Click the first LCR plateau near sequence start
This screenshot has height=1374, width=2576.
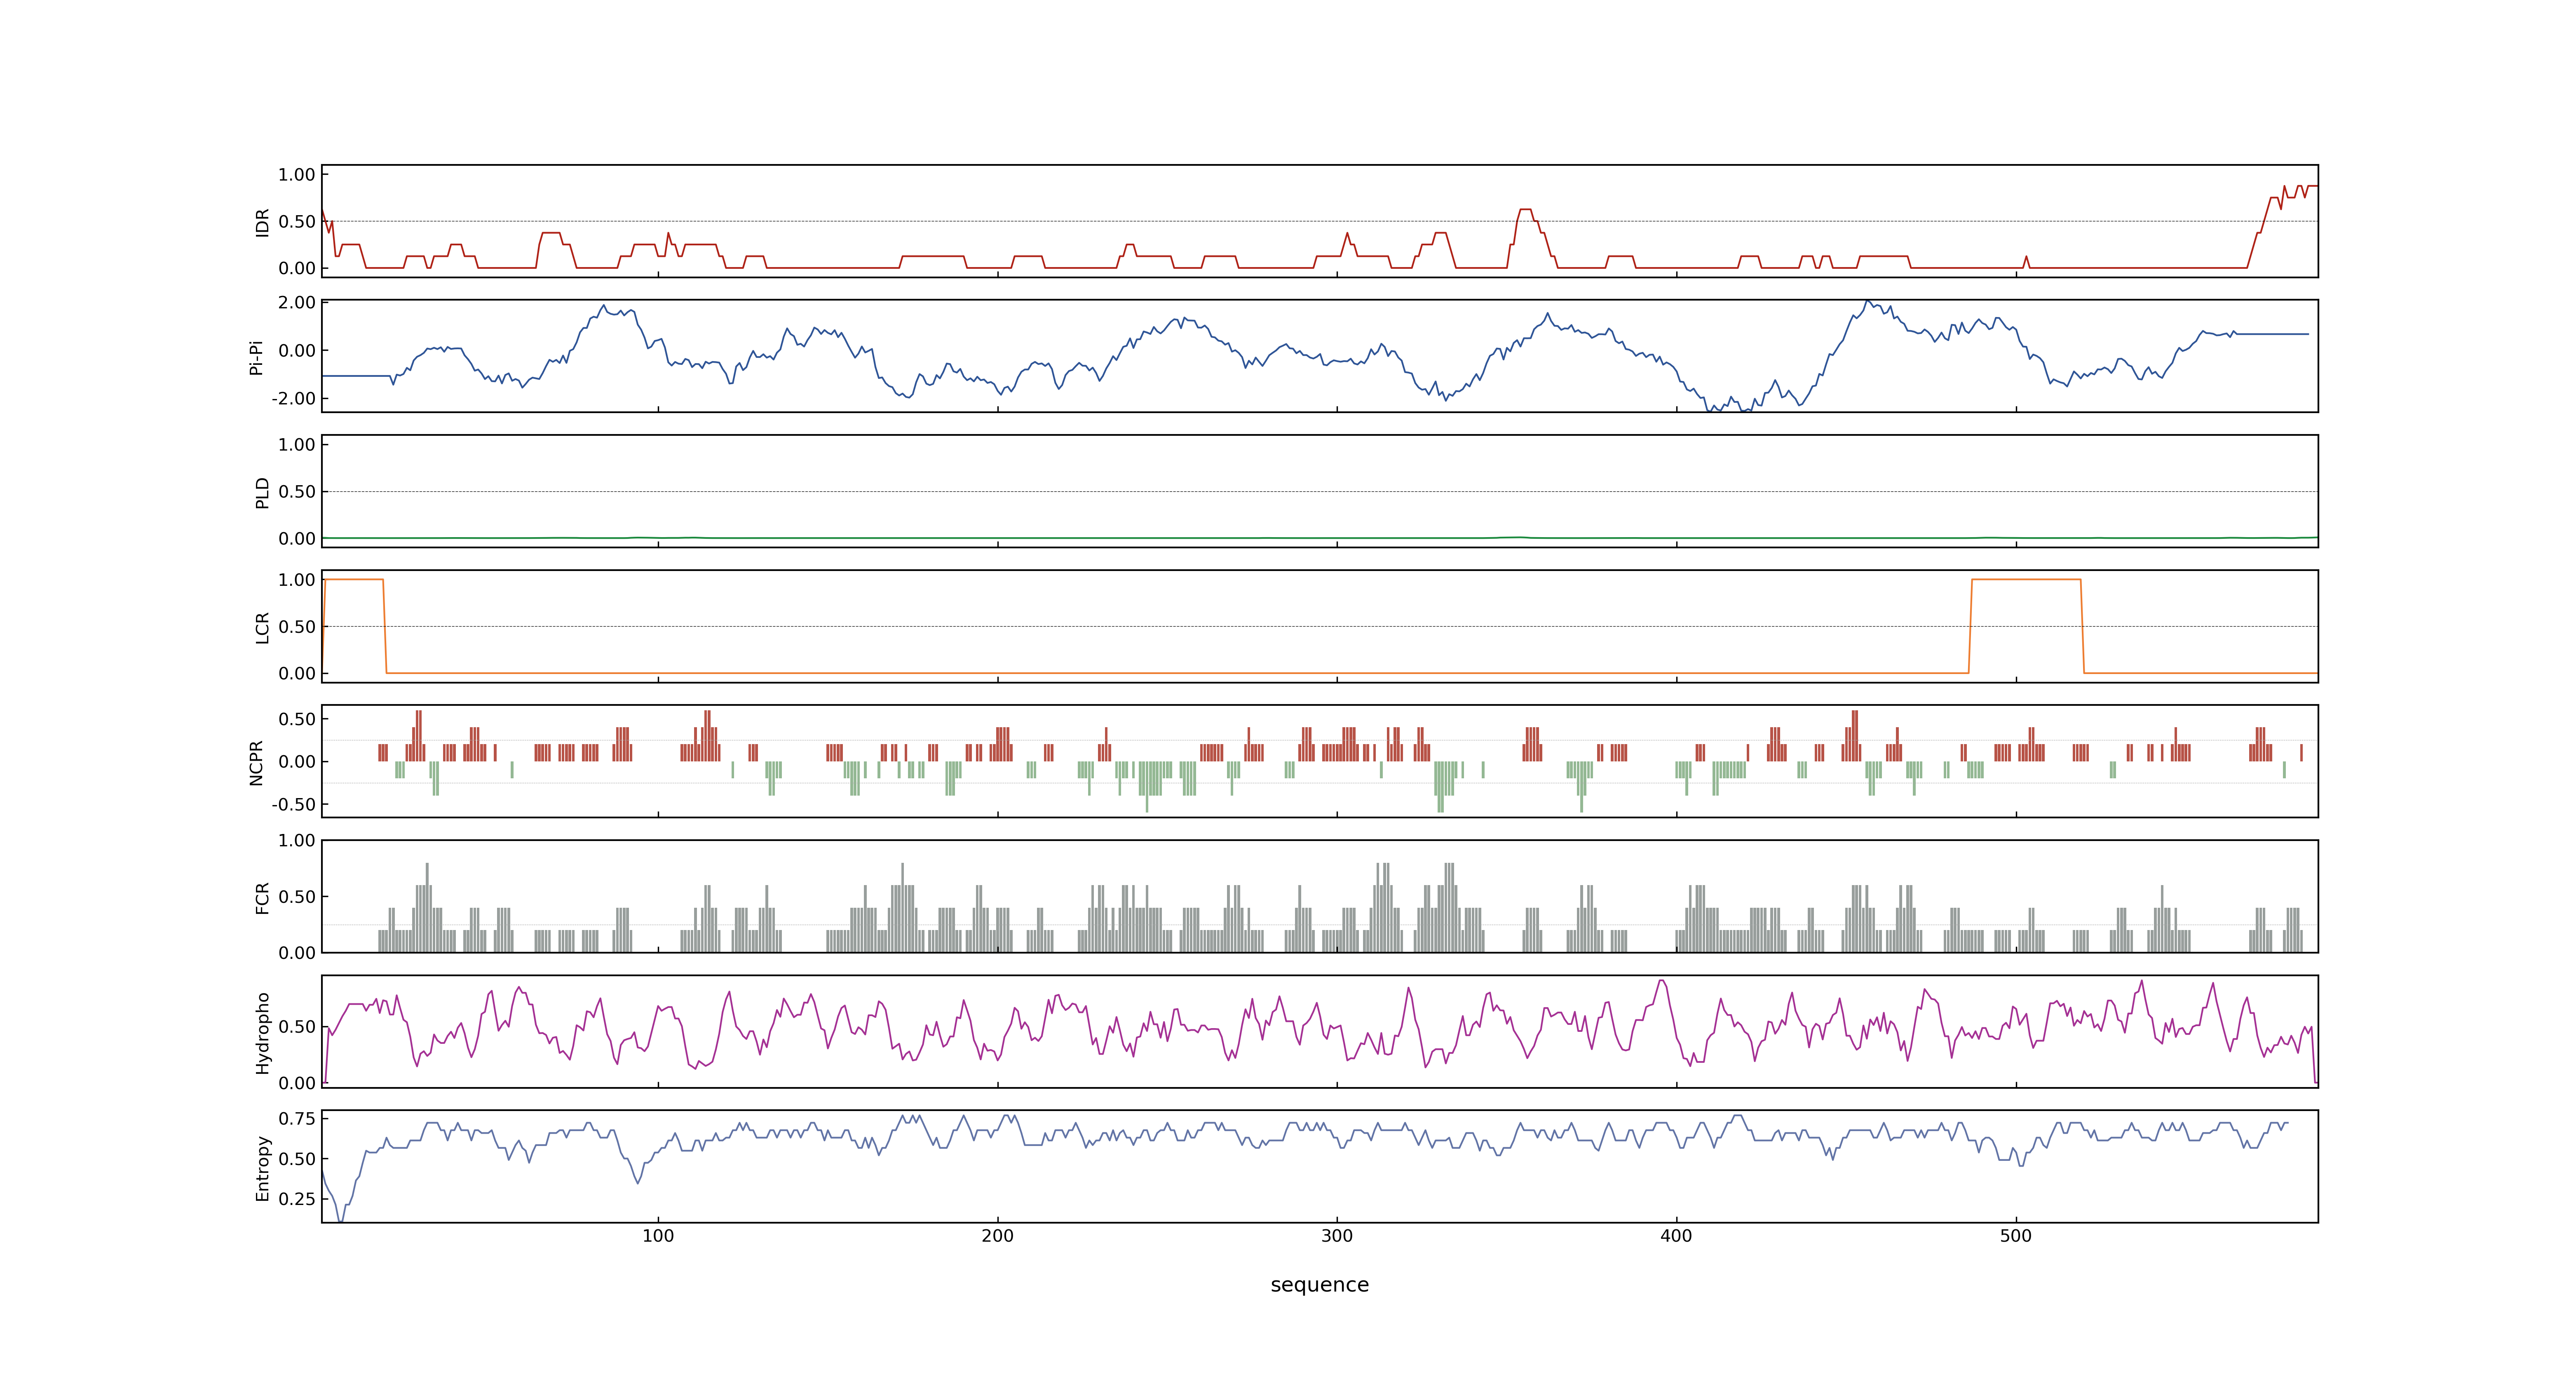pyautogui.click(x=354, y=579)
